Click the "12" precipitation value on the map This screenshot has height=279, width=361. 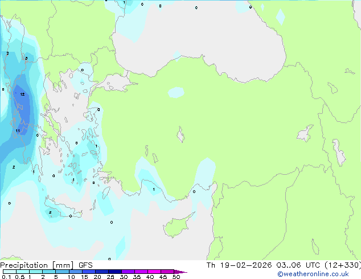[x=22, y=94]
